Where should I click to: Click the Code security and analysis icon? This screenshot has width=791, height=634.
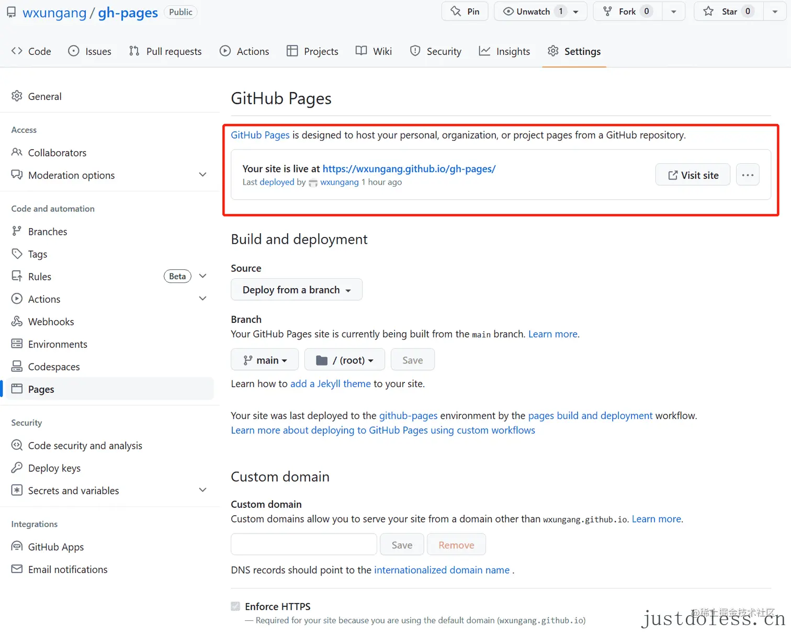click(x=17, y=445)
